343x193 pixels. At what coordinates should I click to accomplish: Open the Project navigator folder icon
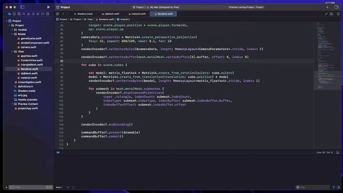(x=10, y=14)
